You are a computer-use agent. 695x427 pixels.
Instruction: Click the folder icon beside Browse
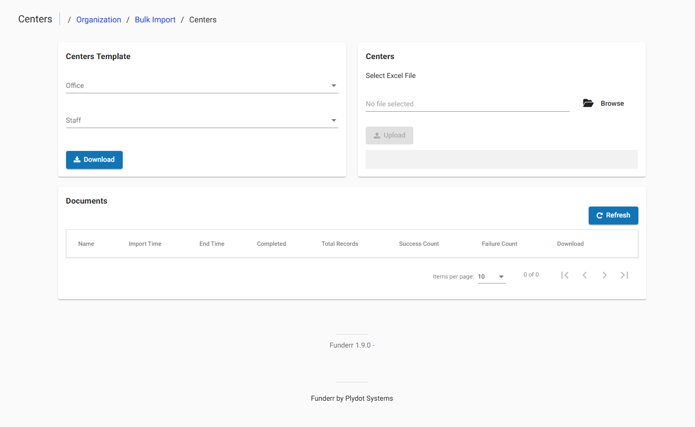(588, 103)
